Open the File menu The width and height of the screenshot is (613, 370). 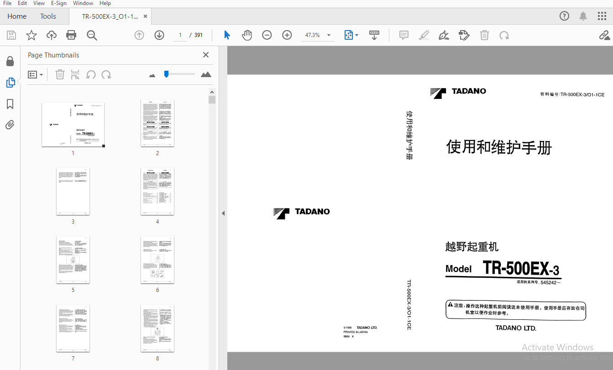click(7, 3)
